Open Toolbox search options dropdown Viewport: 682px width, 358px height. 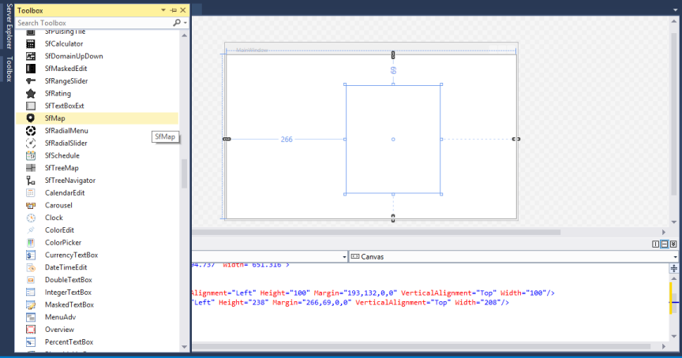[185, 23]
